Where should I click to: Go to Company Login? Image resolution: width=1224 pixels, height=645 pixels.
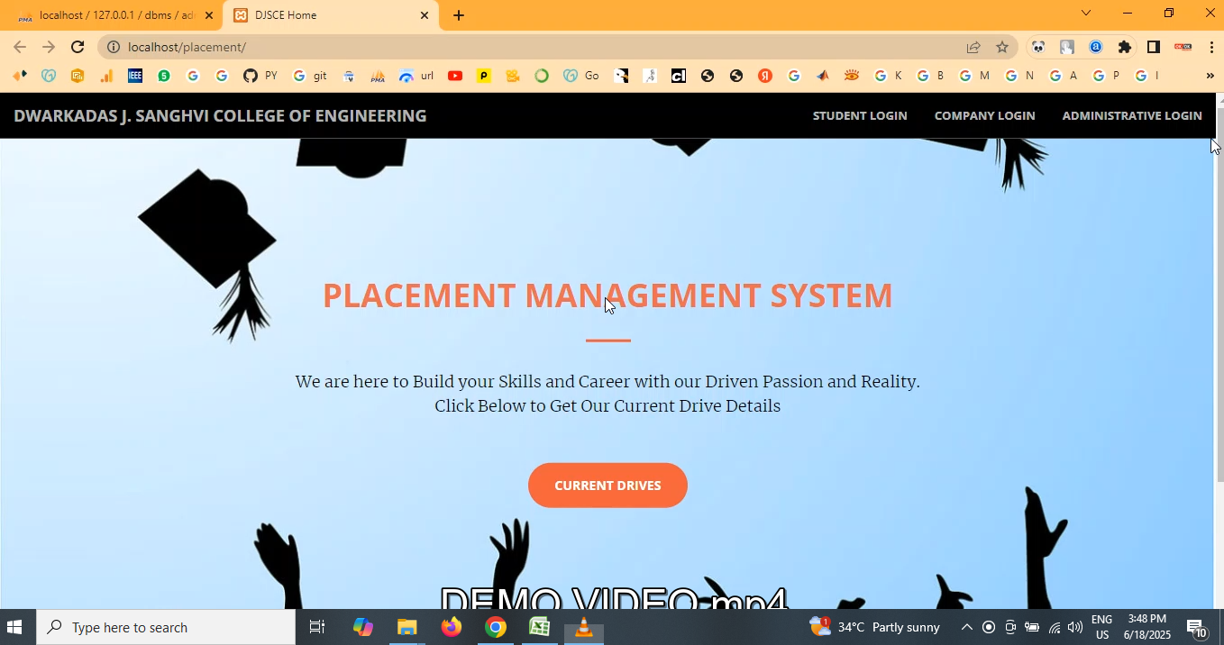(x=984, y=115)
